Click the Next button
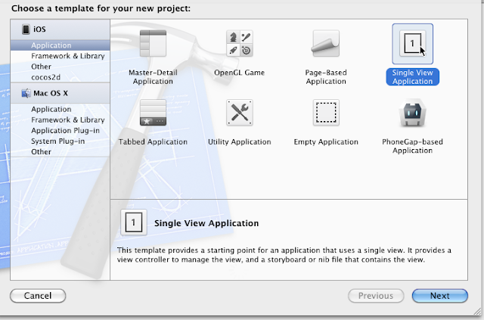 pos(439,296)
